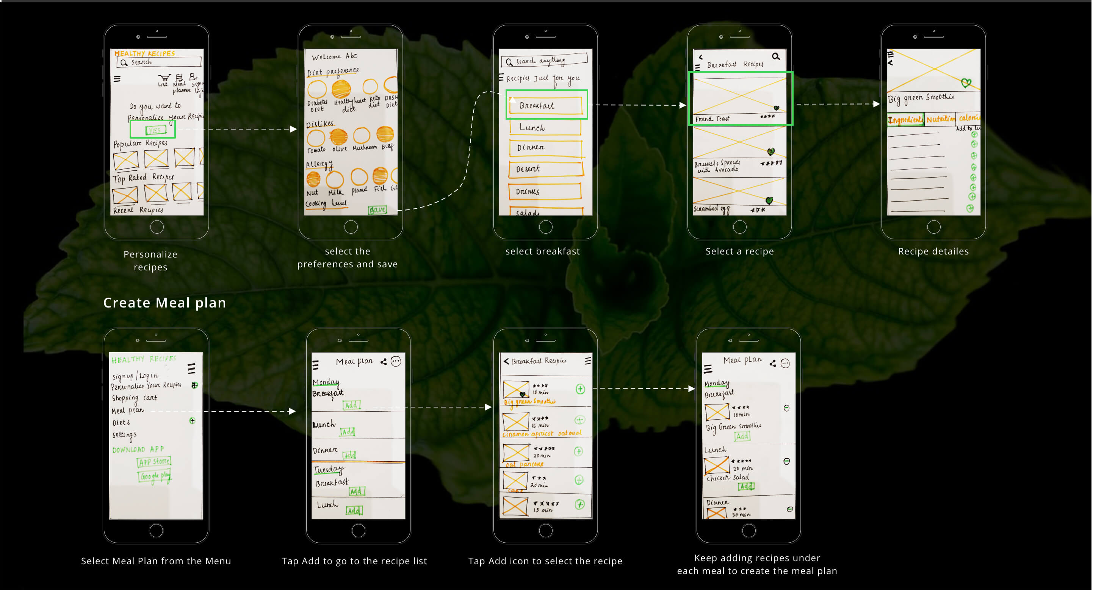Image resolution: width=1093 pixels, height=590 pixels.
Task: Expand the Diets plus icon in side menu
Action: click(192, 421)
